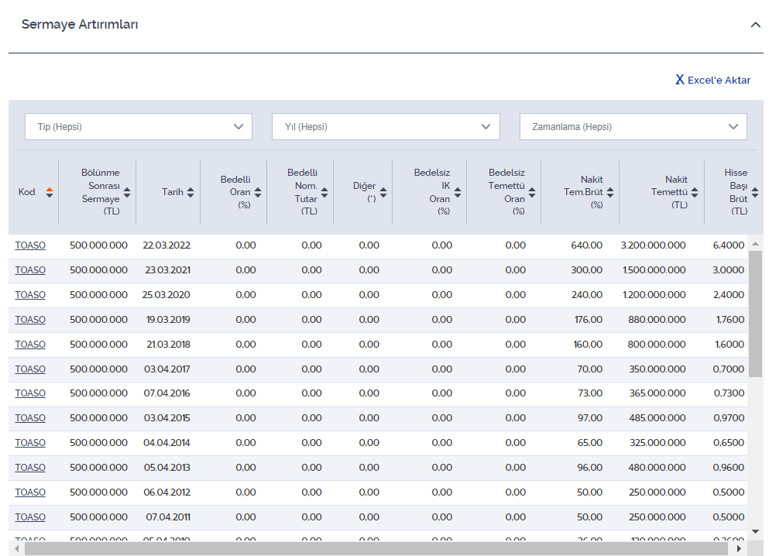The width and height of the screenshot is (769, 556).
Task: Open the Zamanlama (Hepsi) dropdown
Action: [x=633, y=126]
